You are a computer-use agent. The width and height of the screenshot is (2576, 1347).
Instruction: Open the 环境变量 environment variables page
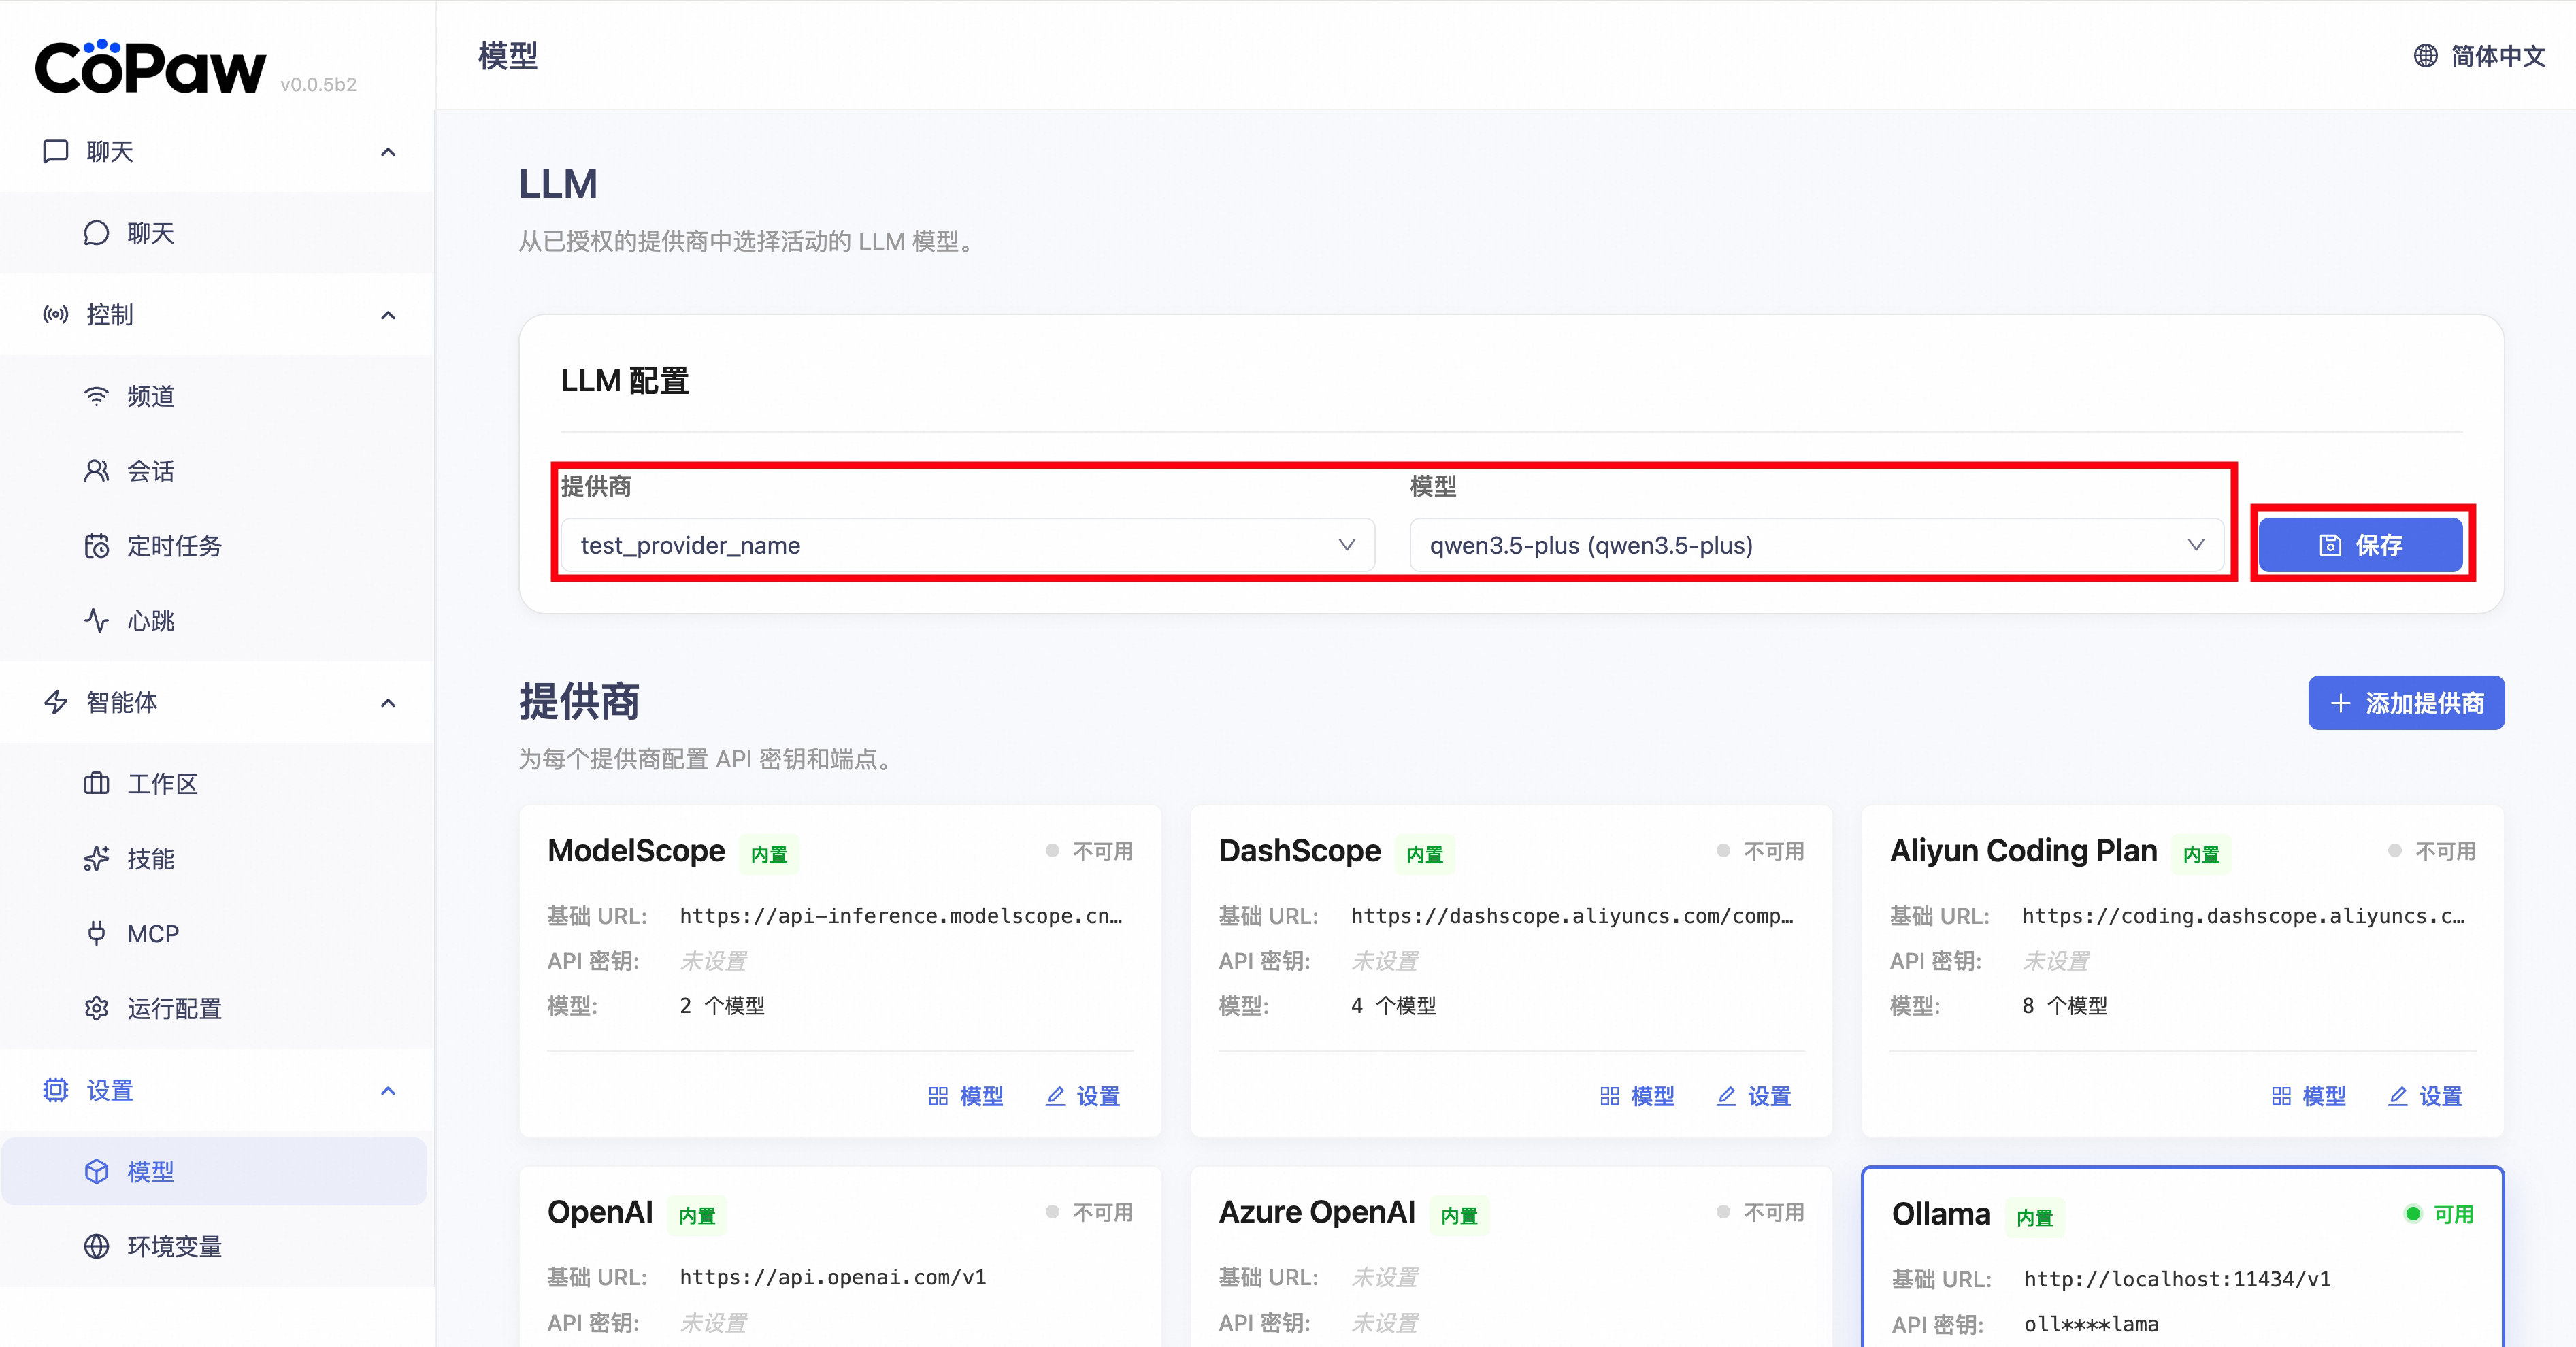[x=173, y=1247]
